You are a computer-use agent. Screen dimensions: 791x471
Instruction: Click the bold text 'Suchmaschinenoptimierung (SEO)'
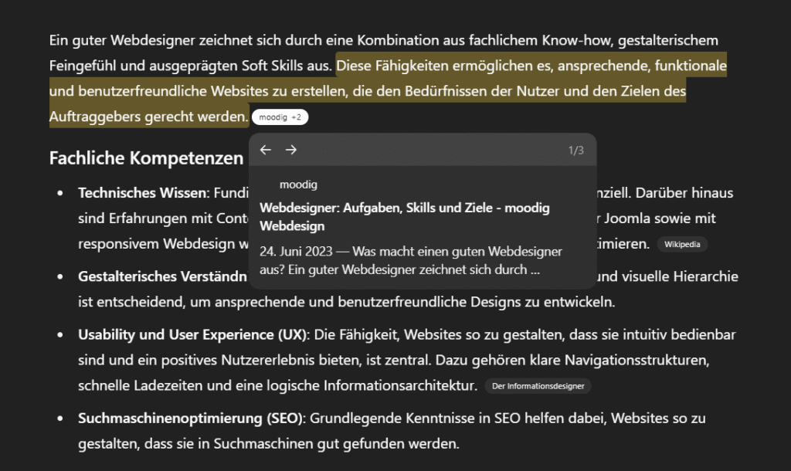190,418
